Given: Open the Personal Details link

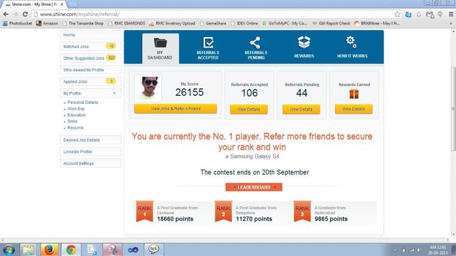Looking at the screenshot, I should tap(83, 102).
